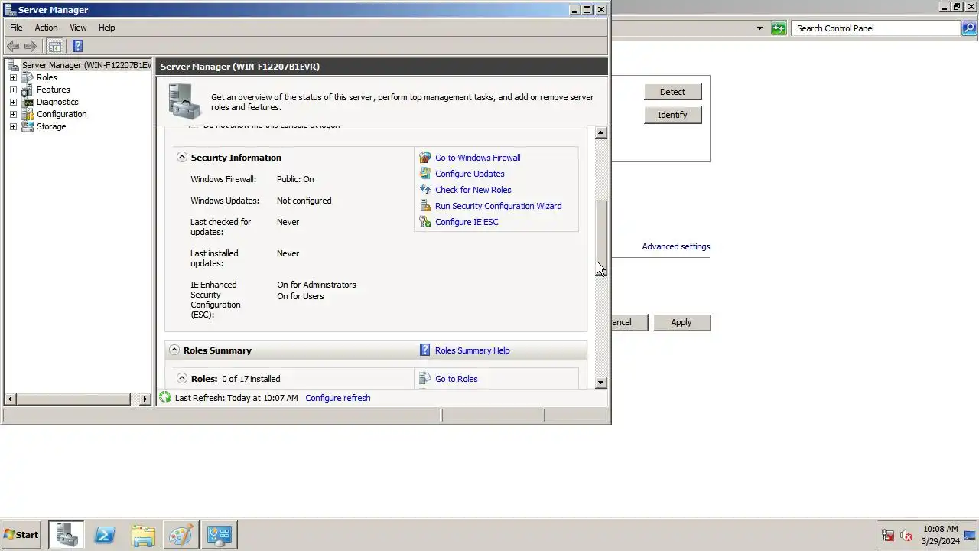Viewport: 979px width, 551px height.
Task: Expand the Storage tree node
Action: tap(13, 126)
